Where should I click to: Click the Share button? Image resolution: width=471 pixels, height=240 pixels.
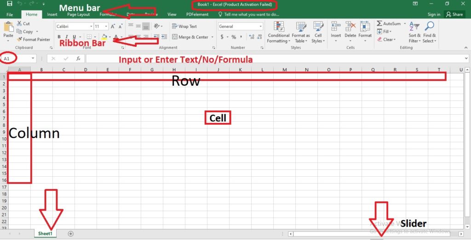(x=454, y=14)
